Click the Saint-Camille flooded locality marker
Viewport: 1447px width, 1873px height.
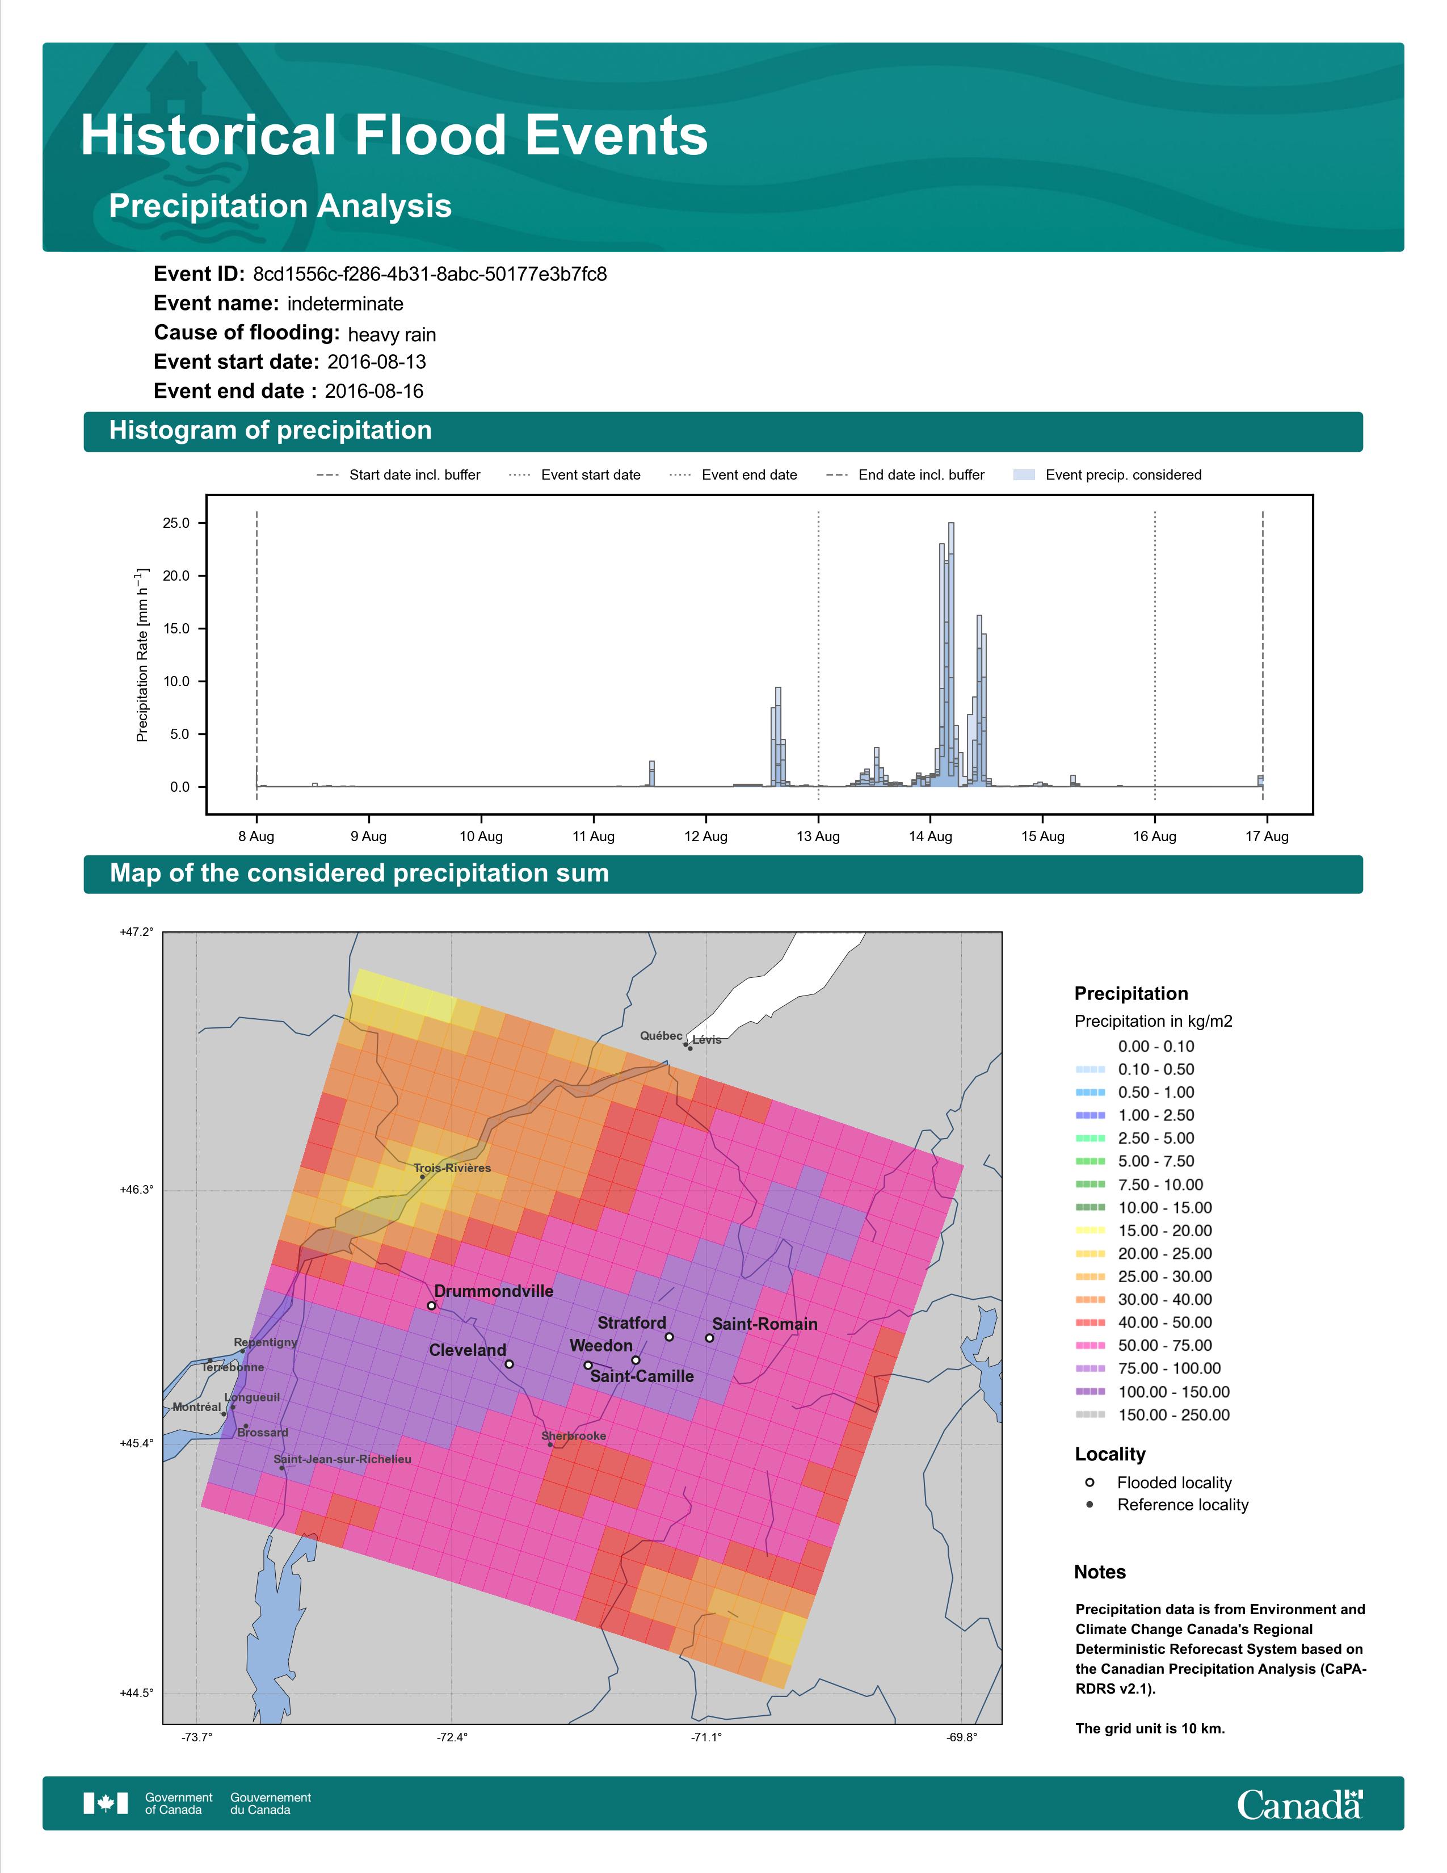pos(588,1365)
